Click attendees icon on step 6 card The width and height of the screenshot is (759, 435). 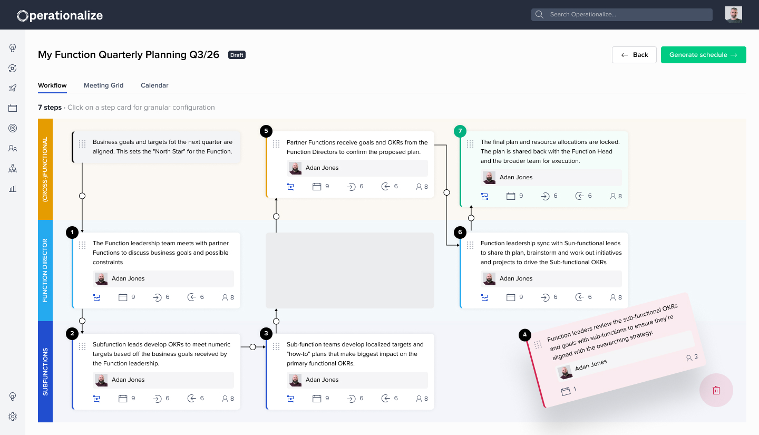click(x=613, y=297)
